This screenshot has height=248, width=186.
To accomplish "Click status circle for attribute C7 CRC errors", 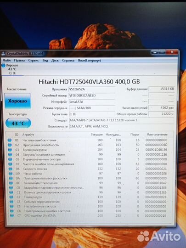I will pos(12,215).
